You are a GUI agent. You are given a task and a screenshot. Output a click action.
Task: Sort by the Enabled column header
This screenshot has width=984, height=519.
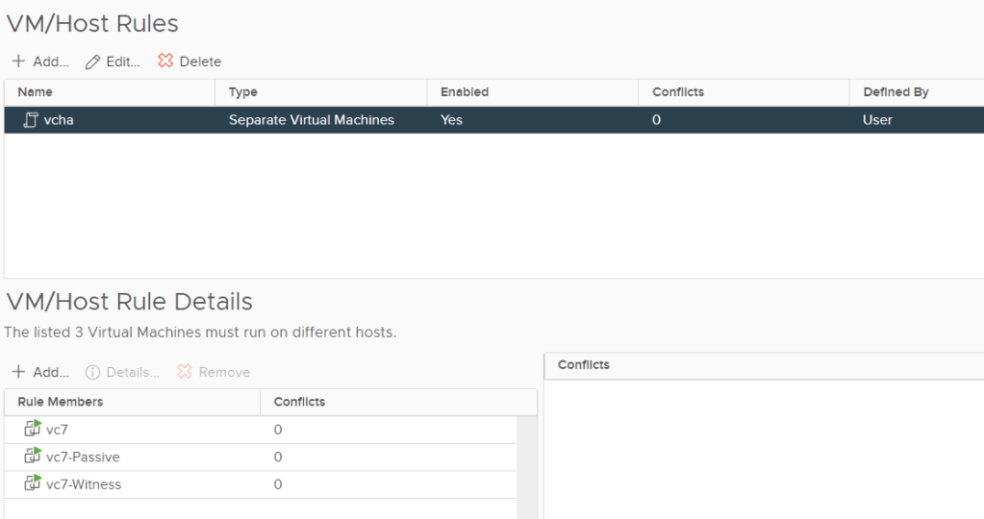tap(465, 92)
